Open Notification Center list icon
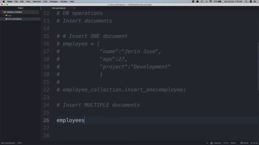Viewport: 259px width, 145px height. pyautogui.click(x=255, y=2)
